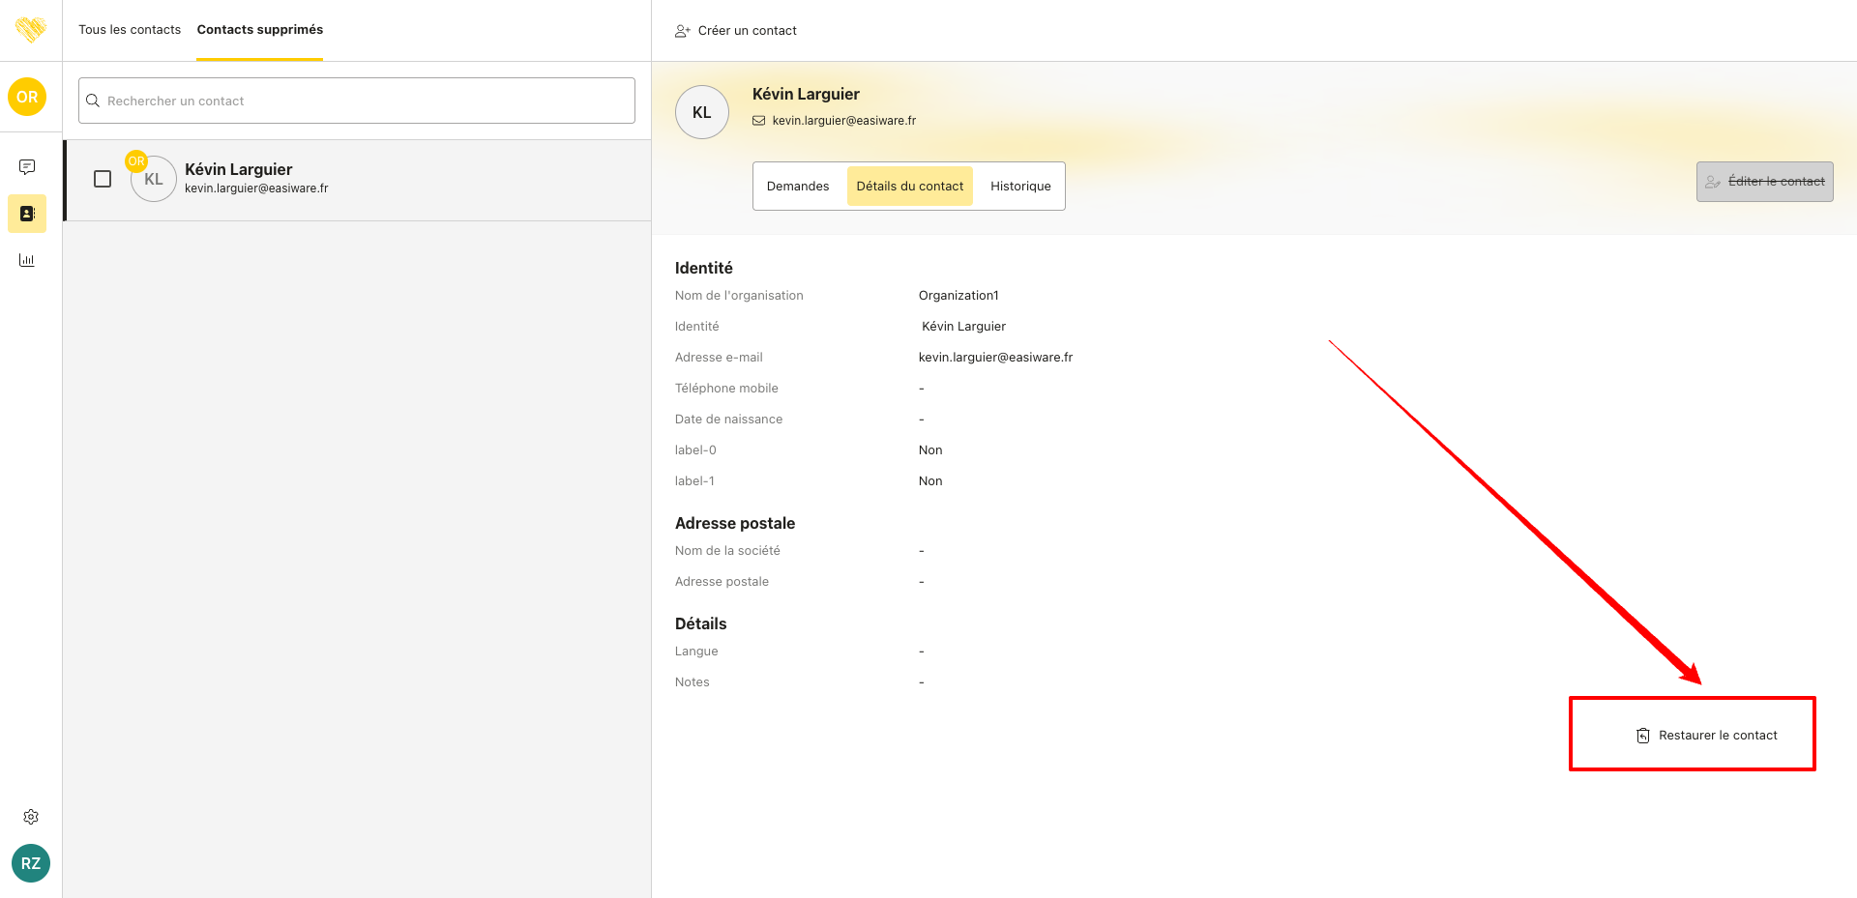Switch to Tous les contacts tab
Image resolution: width=1857 pixels, height=898 pixels.
click(x=130, y=30)
